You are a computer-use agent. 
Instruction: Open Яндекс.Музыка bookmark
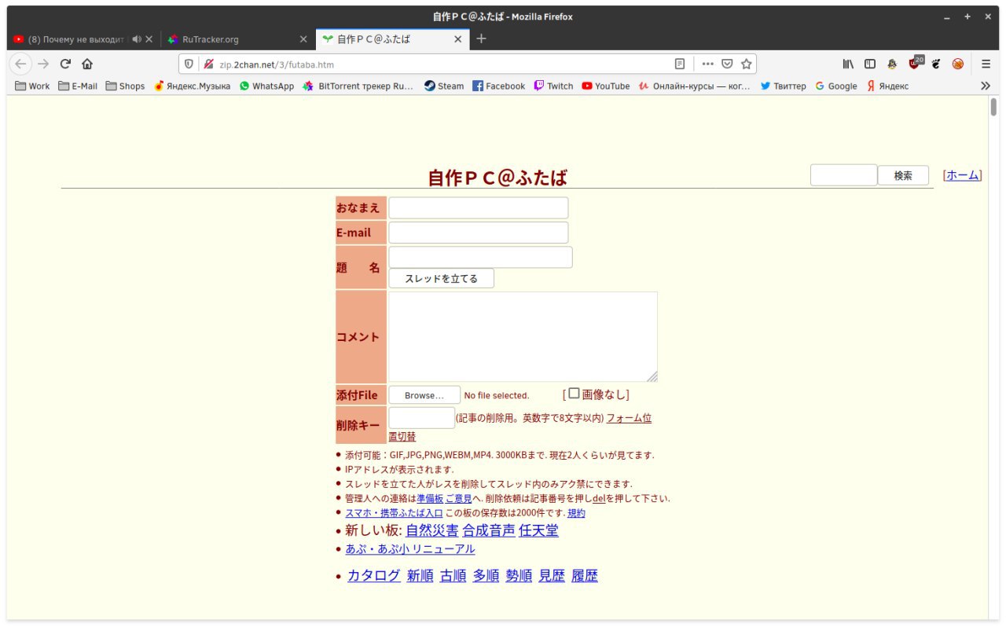tap(192, 86)
